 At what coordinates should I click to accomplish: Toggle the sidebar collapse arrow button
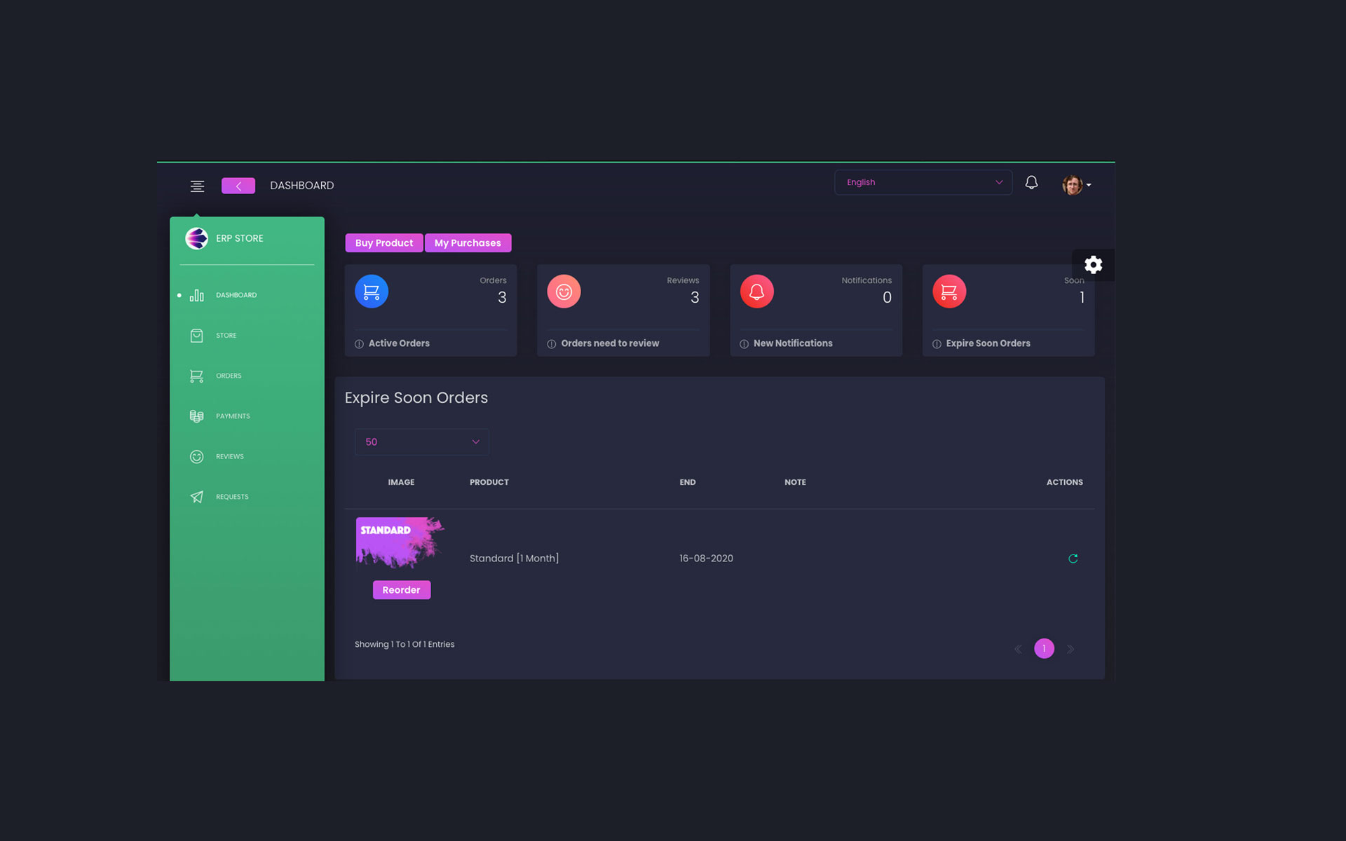click(238, 185)
